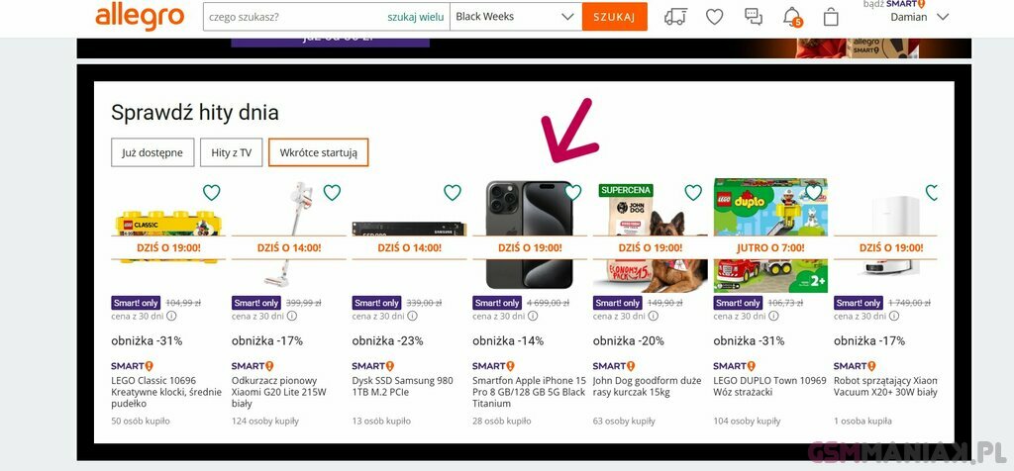Click SUPERCENA label on John Dog
The width and height of the screenshot is (1014, 471).
pos(626,190)
